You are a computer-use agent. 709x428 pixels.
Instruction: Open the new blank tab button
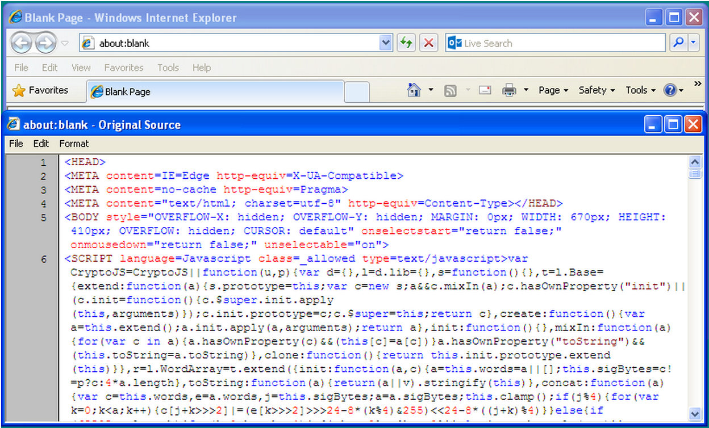(x=357, y=92)
